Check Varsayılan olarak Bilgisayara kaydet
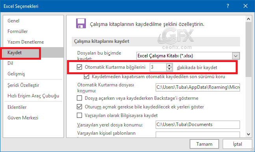255x152 pixels. [79, 115]
